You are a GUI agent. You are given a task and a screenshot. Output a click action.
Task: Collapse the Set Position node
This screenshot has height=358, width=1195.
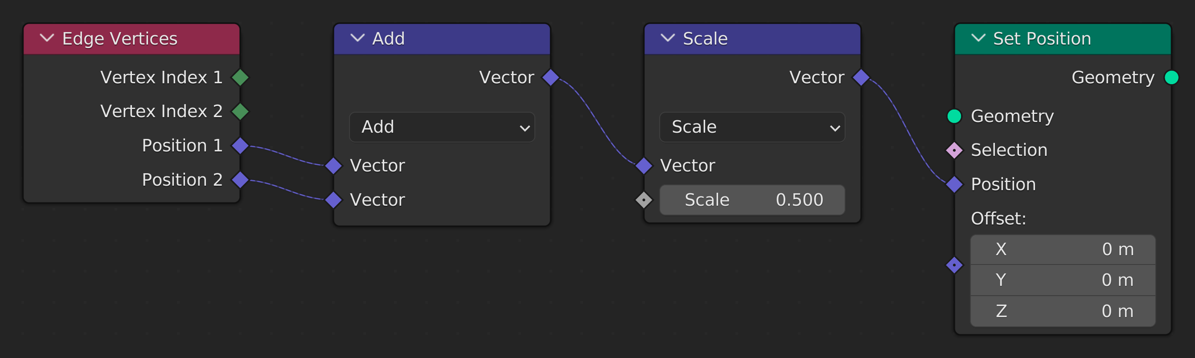click(978, 38)
